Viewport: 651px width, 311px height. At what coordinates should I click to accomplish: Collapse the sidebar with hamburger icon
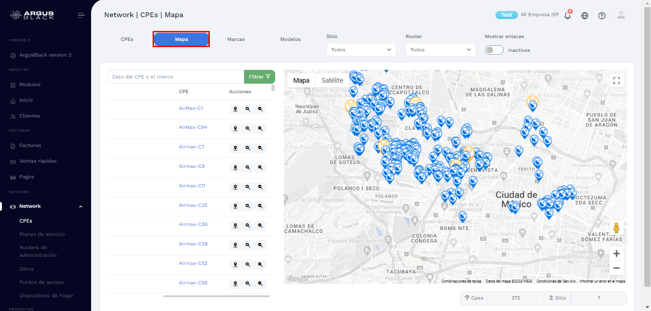pyautogui.click(x=81, y=15)
